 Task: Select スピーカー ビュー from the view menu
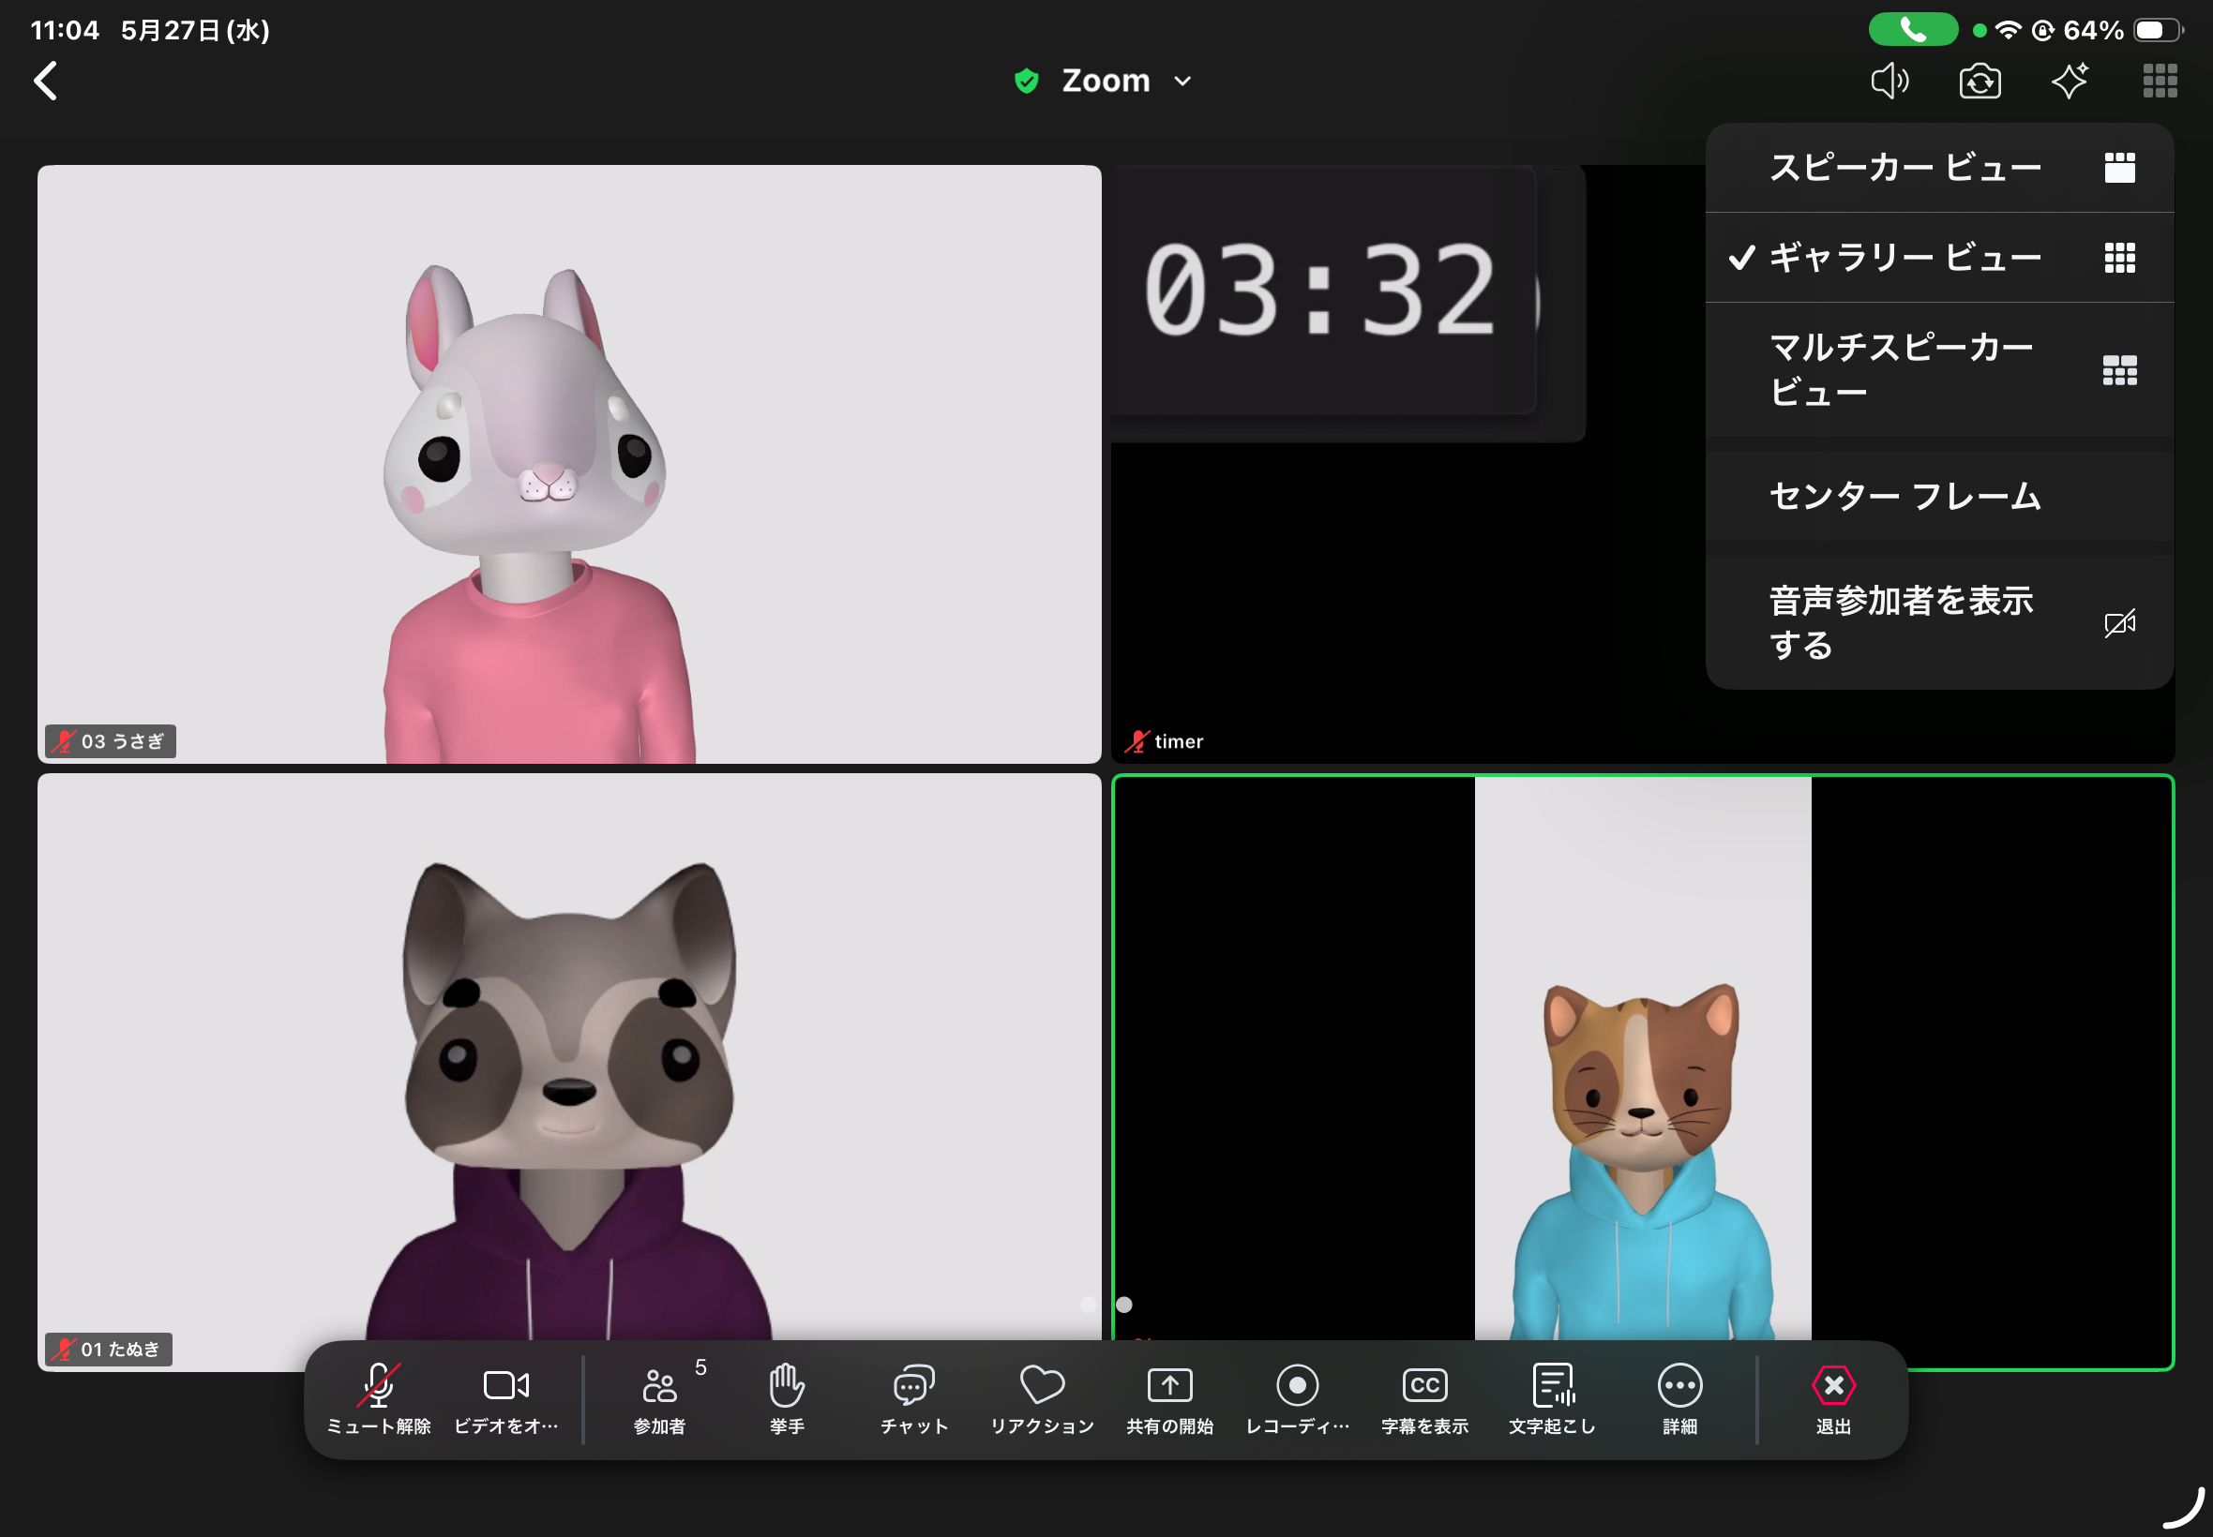(1939, 168)
